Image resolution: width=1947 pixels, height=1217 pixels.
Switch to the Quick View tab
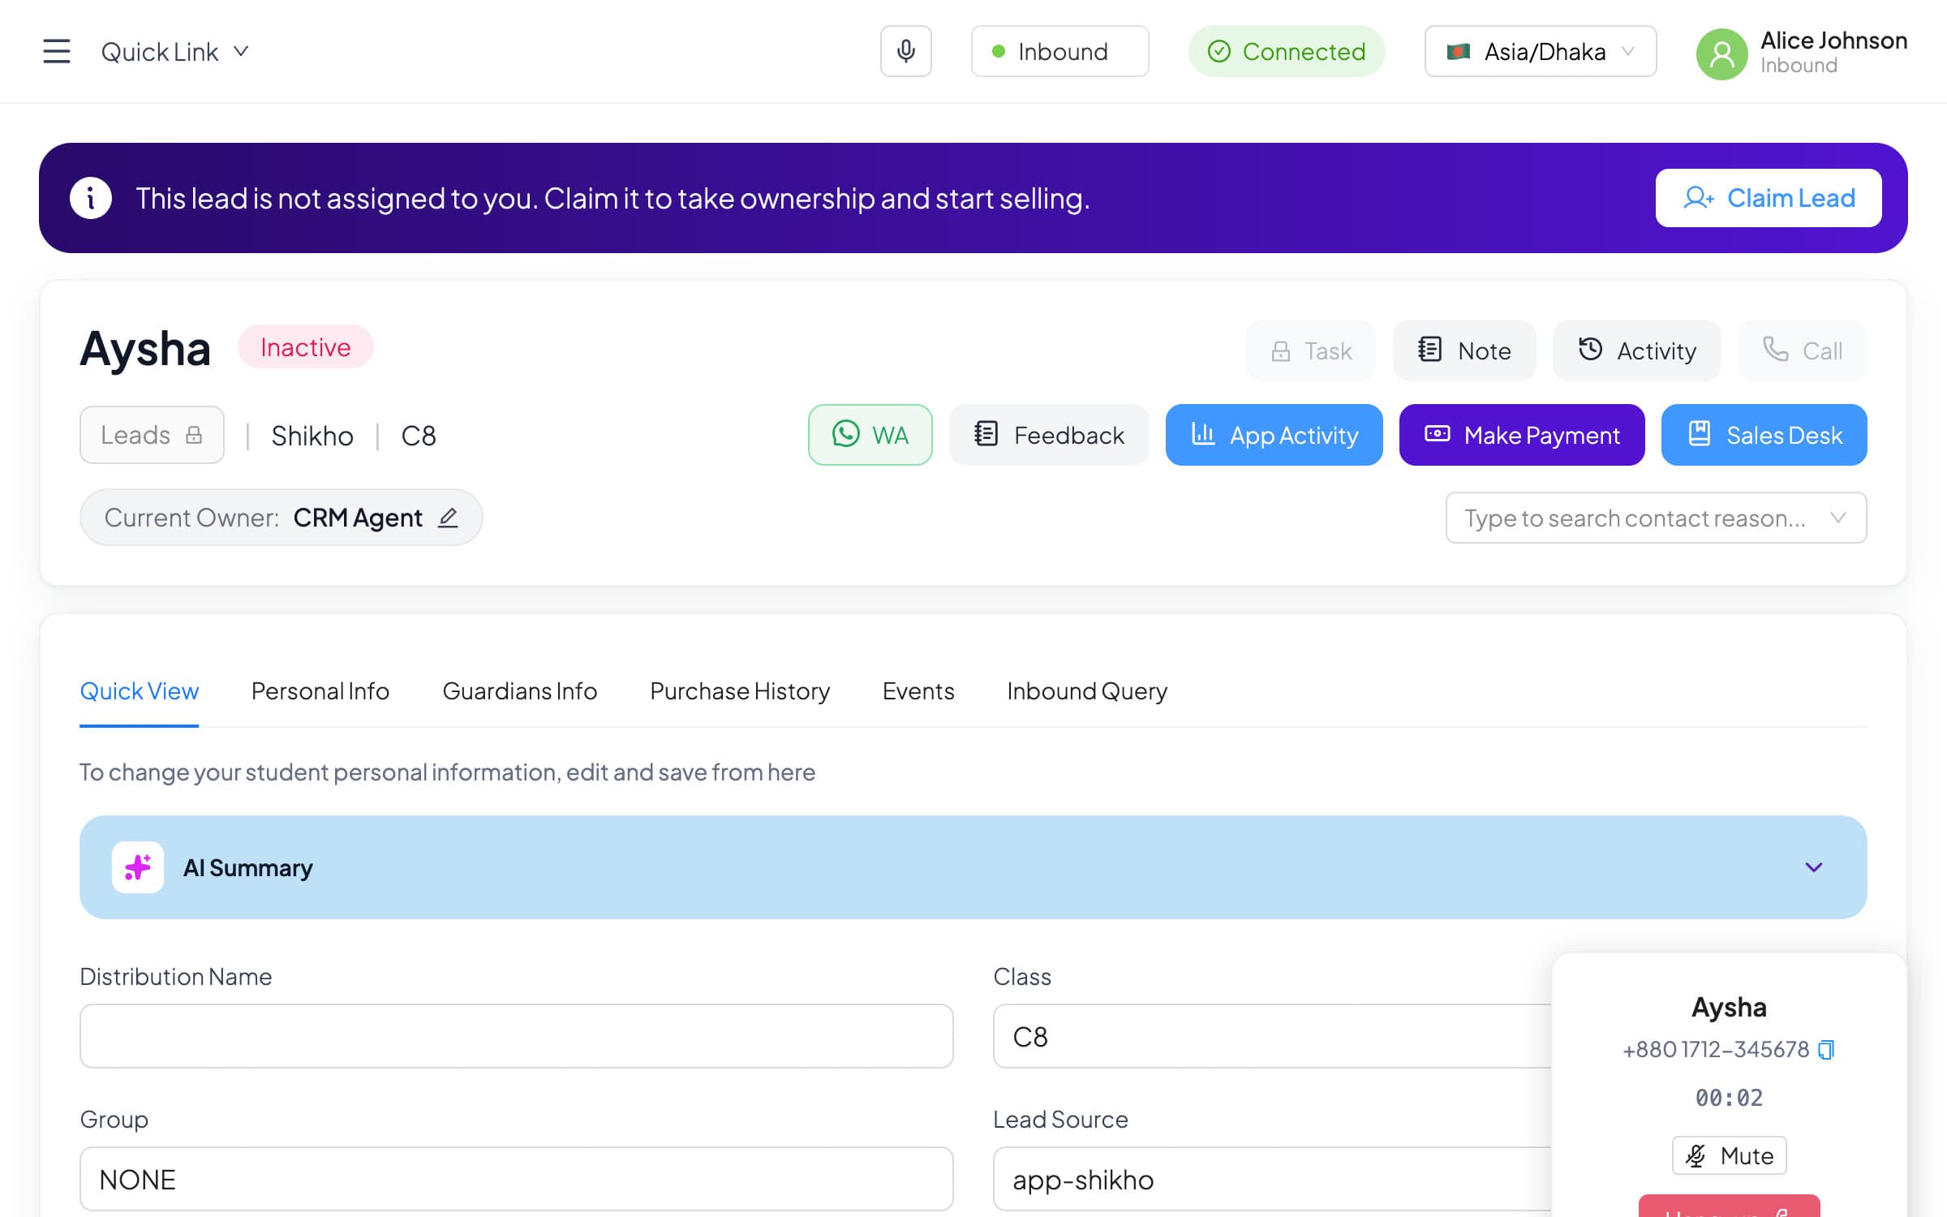(139, 691)
